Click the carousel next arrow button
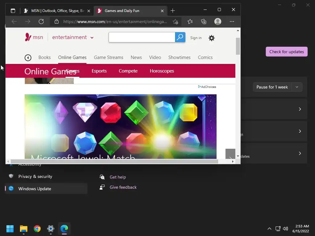The image size is (315, 236). pyautogui.click(x=230, y=154)
